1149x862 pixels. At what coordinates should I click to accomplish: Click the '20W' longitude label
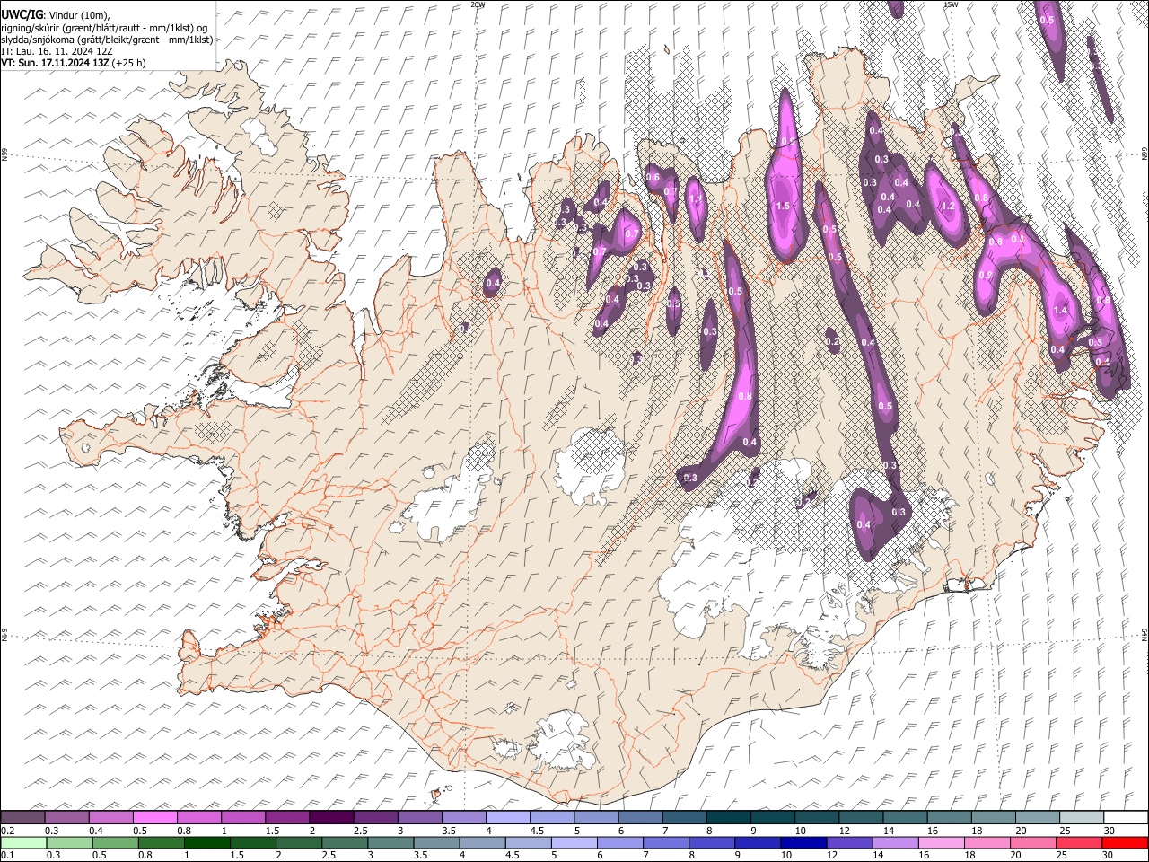point(478,4)
